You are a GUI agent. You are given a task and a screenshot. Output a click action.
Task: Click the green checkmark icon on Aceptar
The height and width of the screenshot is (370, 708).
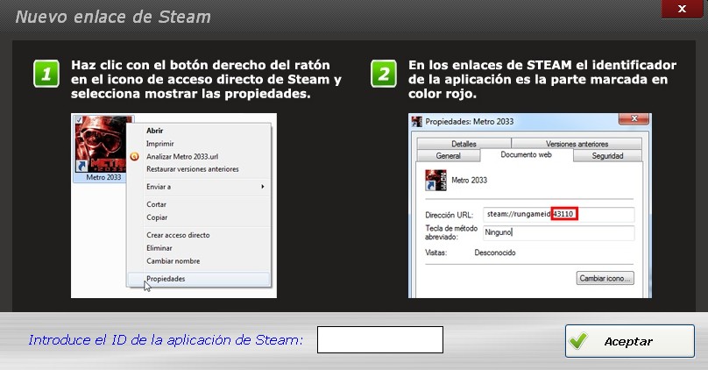click(578, 341)
